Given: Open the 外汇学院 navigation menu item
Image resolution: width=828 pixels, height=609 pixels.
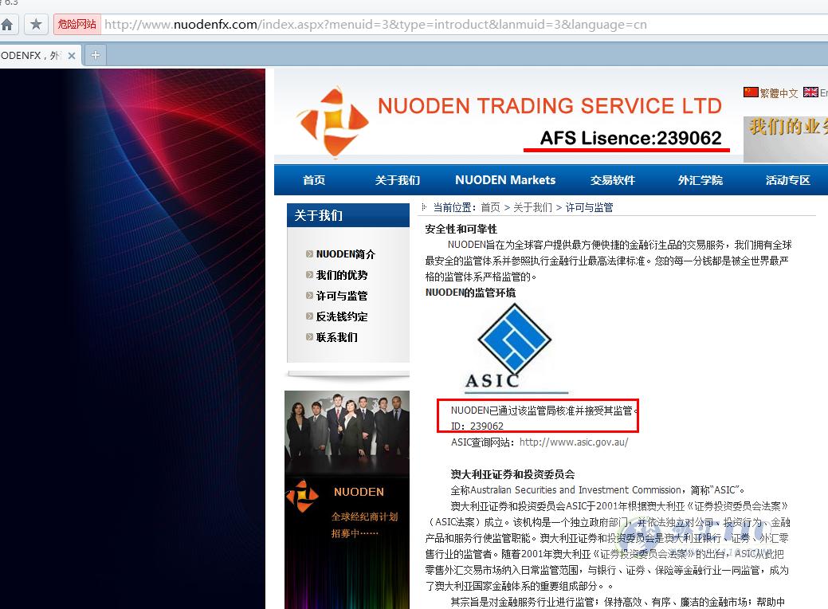Looking at the screenshot, I should (x=700, y=180).
